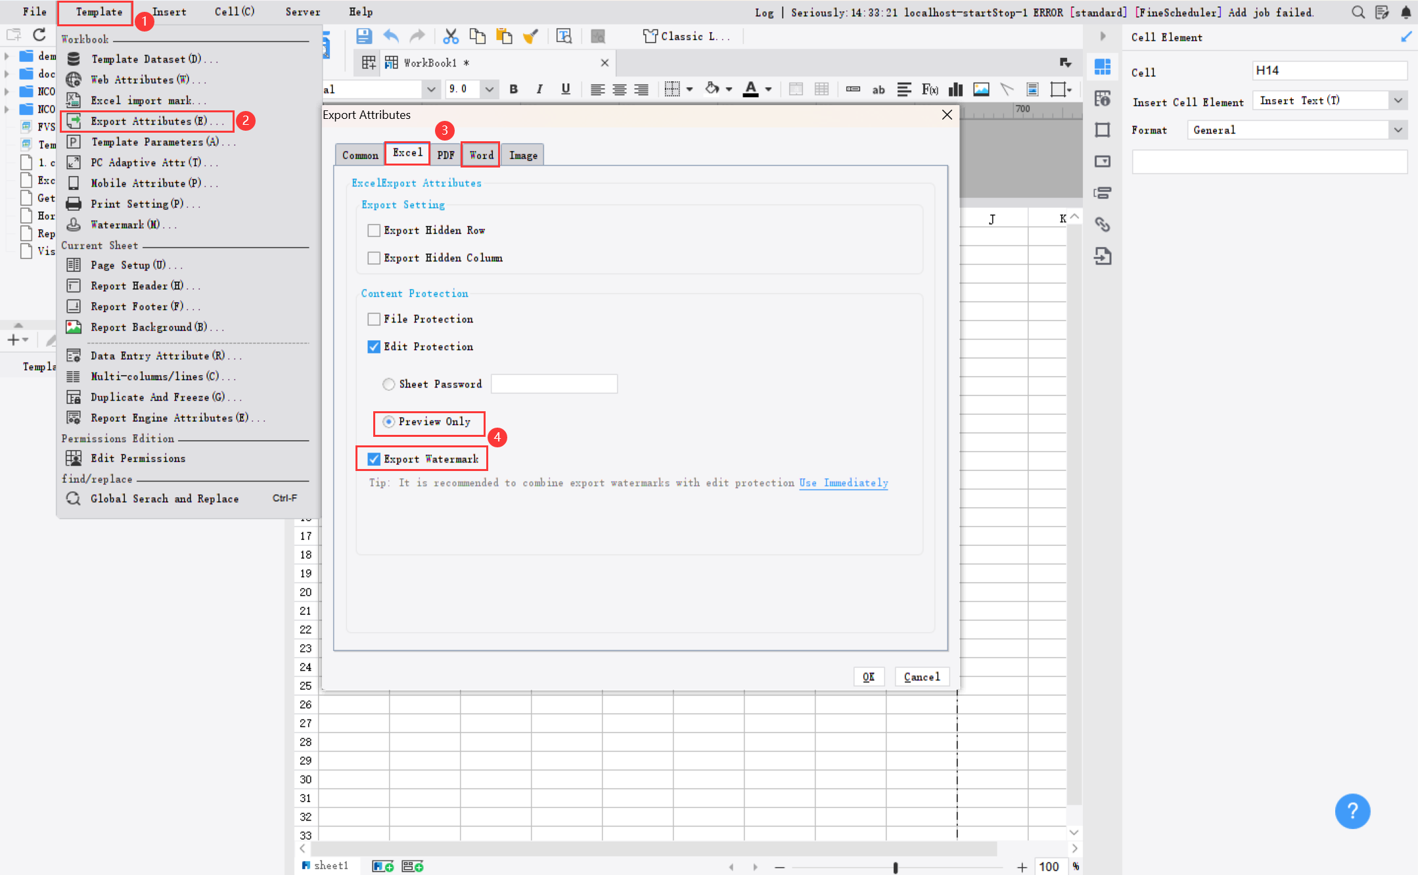Open the Format General dropdown

point(1398,130)
